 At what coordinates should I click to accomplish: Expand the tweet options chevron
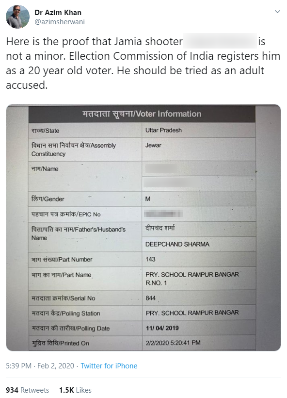[x=278, y=12]
